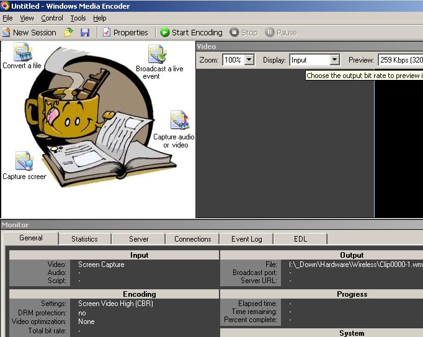Select the General monitor tab
The height and width of the screenshot is (337, 423).
point(31,238)
